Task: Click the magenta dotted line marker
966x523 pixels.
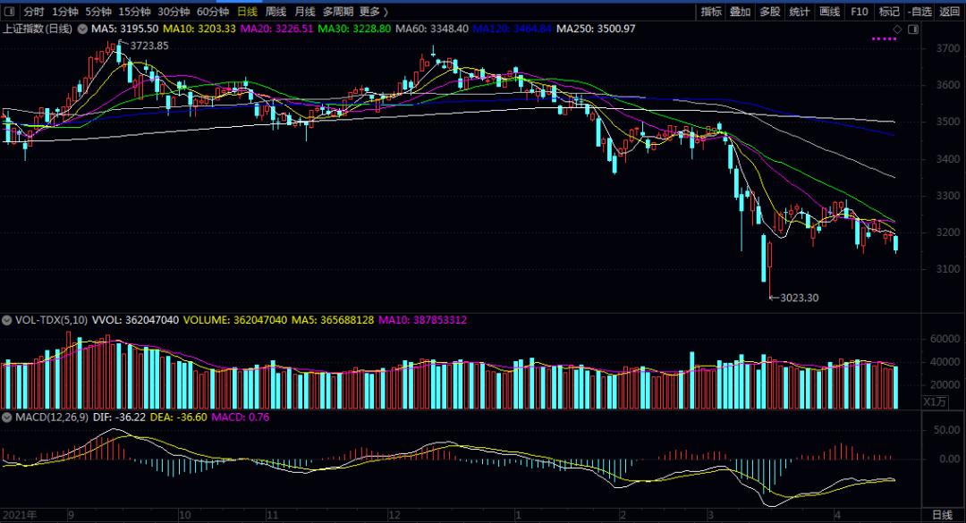Action: 885,38
